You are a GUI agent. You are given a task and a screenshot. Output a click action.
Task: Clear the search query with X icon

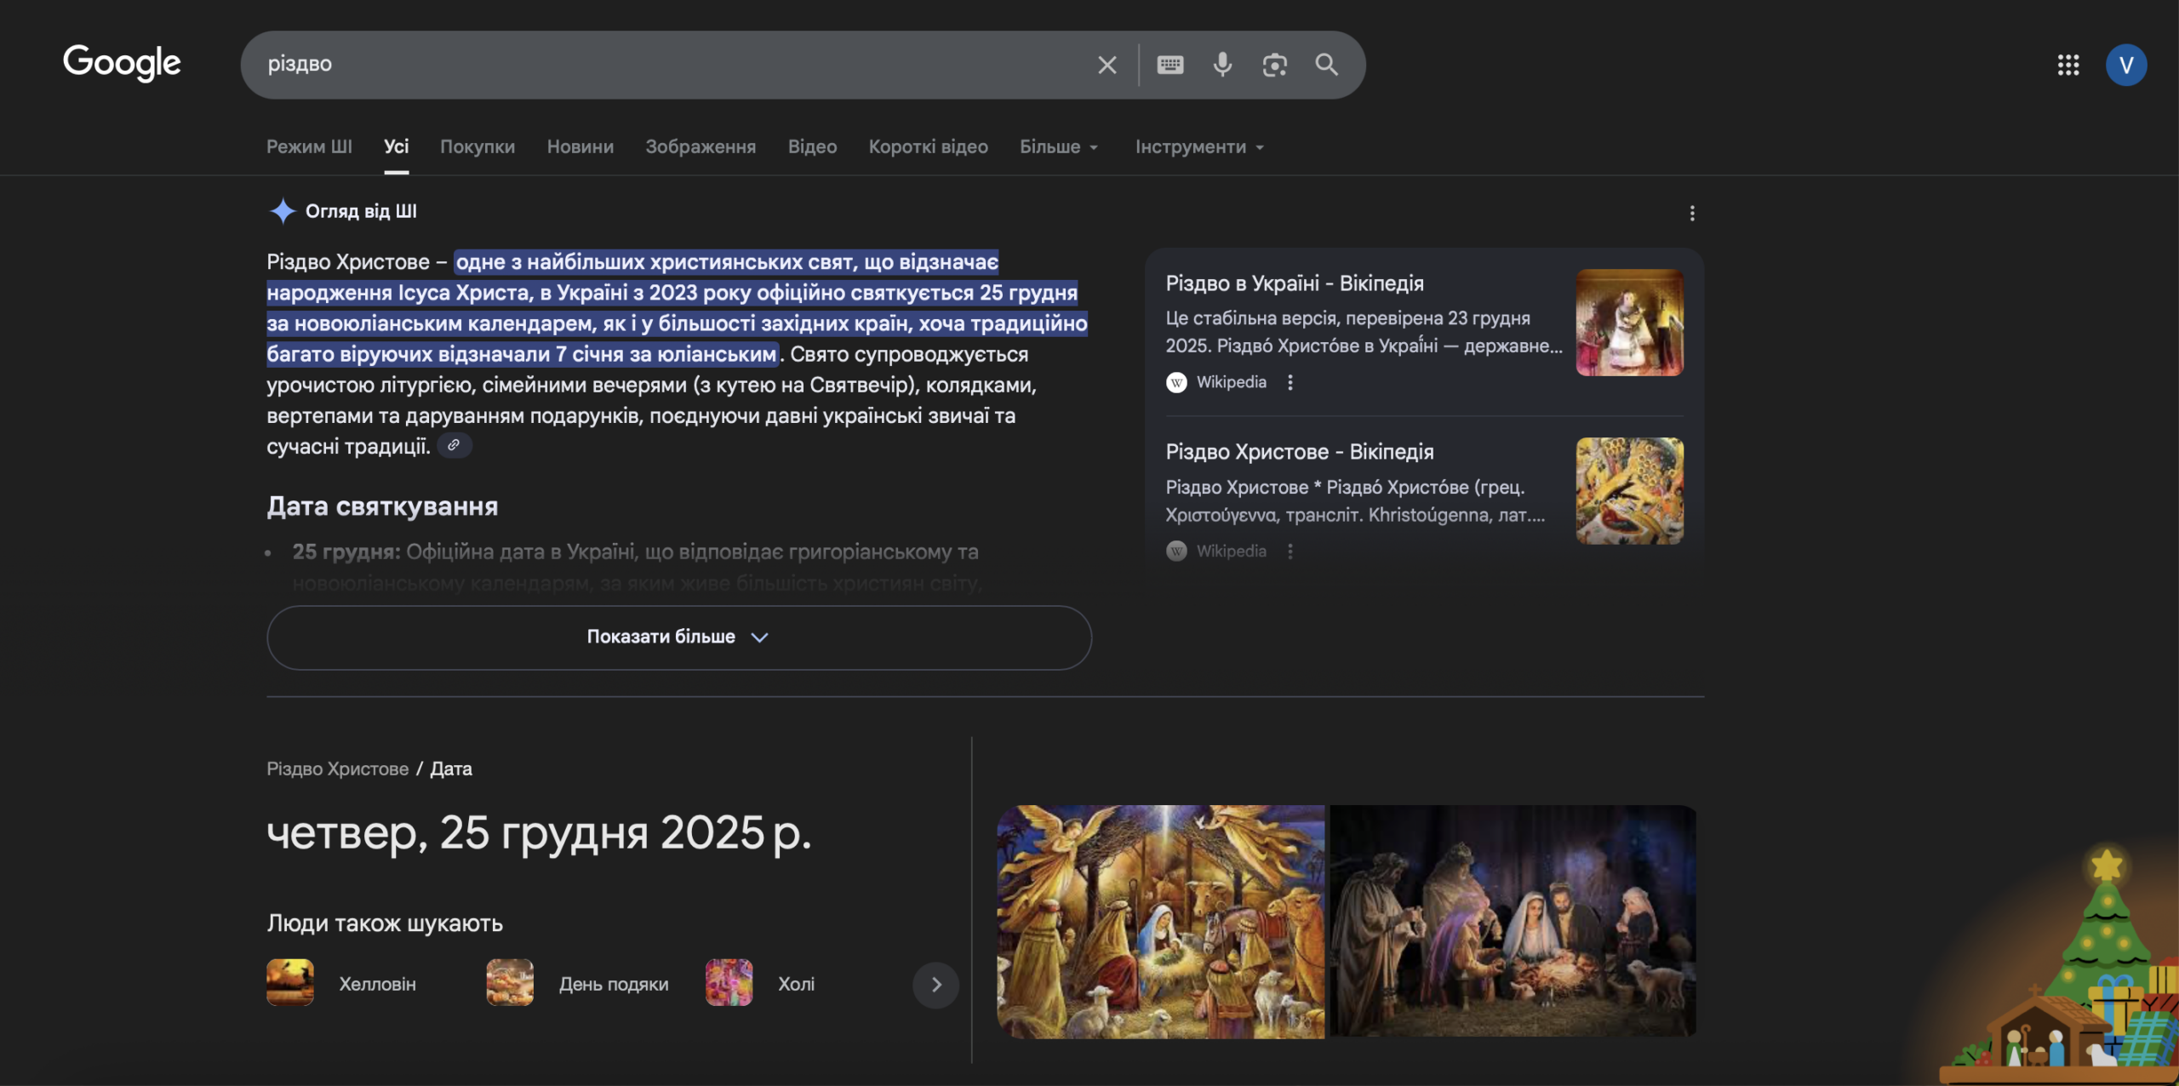pyautogui.click(x=1107, y=65)
